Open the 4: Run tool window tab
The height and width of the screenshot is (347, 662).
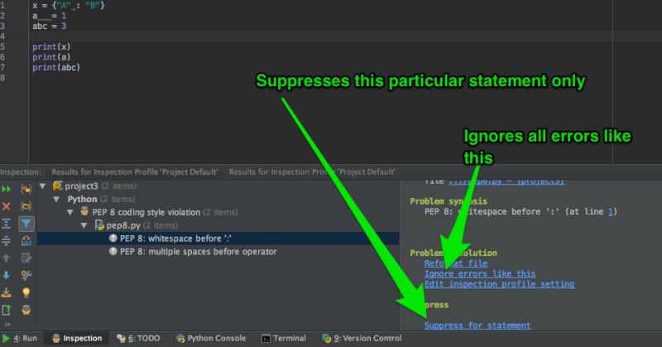19,339
